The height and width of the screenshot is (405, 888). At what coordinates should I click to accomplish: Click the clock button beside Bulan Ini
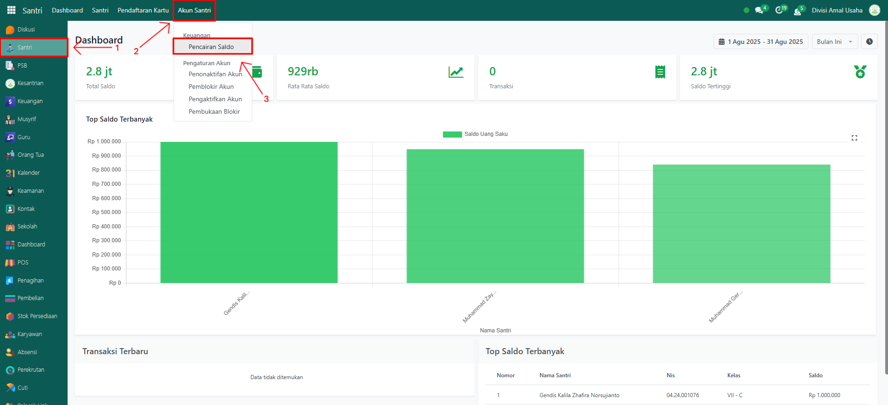click(869, 42)
